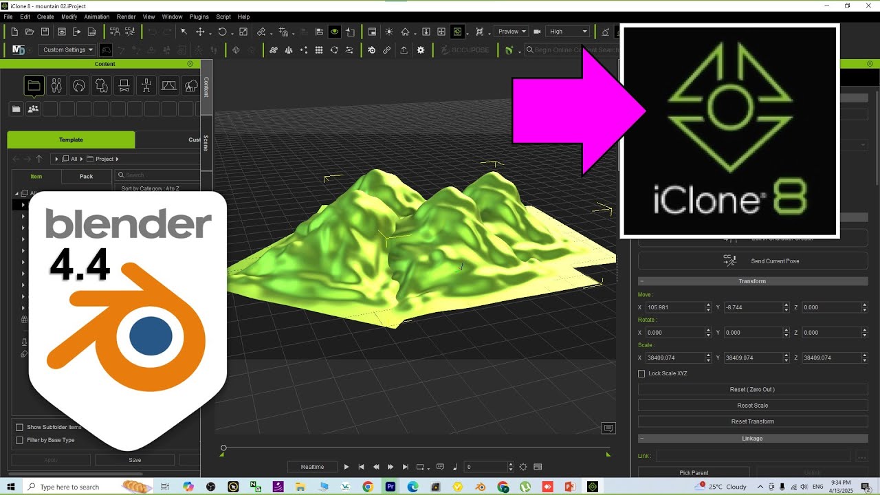
Task: Open a project with the folder icon
Action: pos(30,32)
